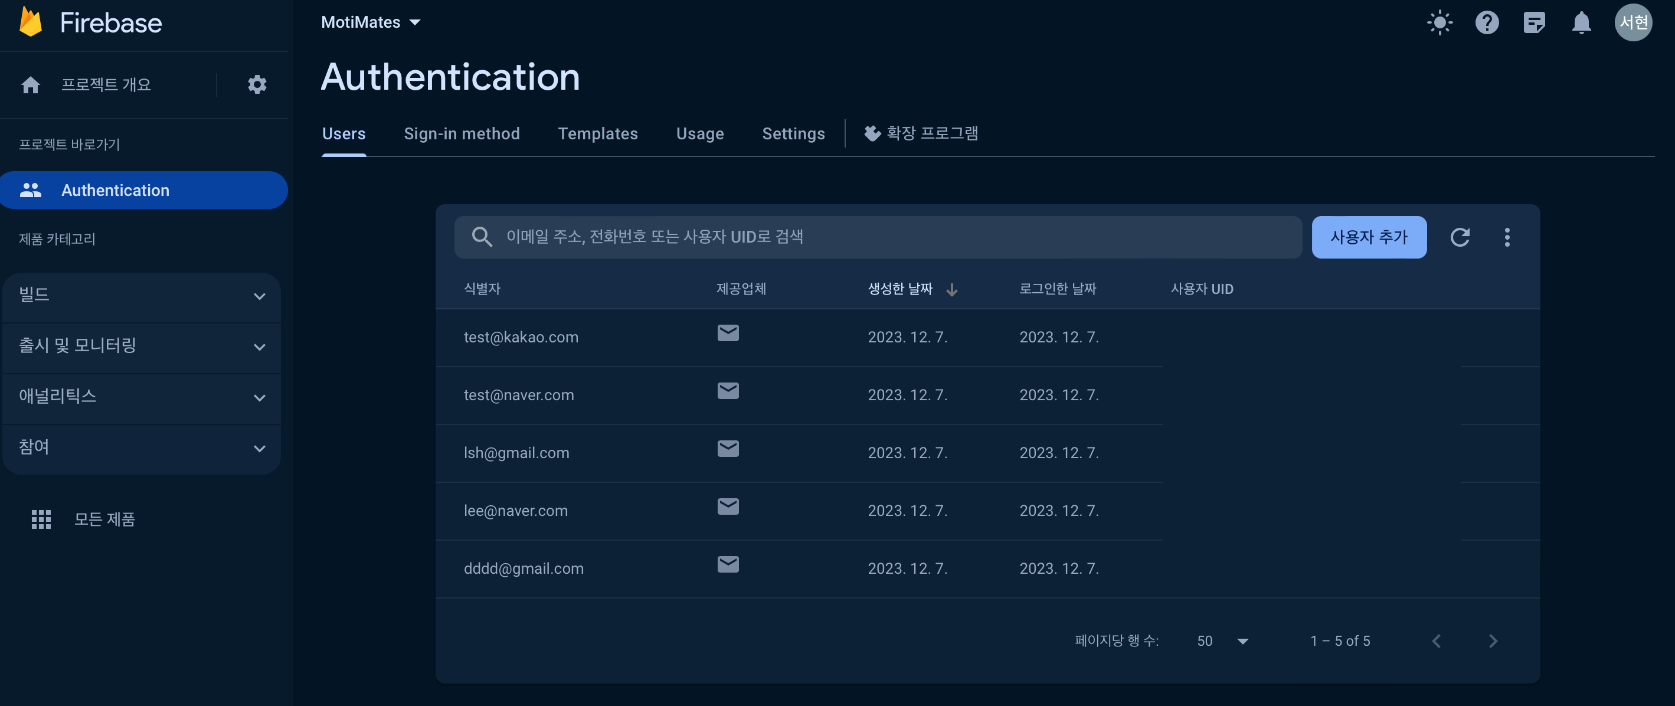Screen dimensions: 1675x706
Task: Click the home icon for project overview
Action: pyautogui.click(x=31, y=84)
